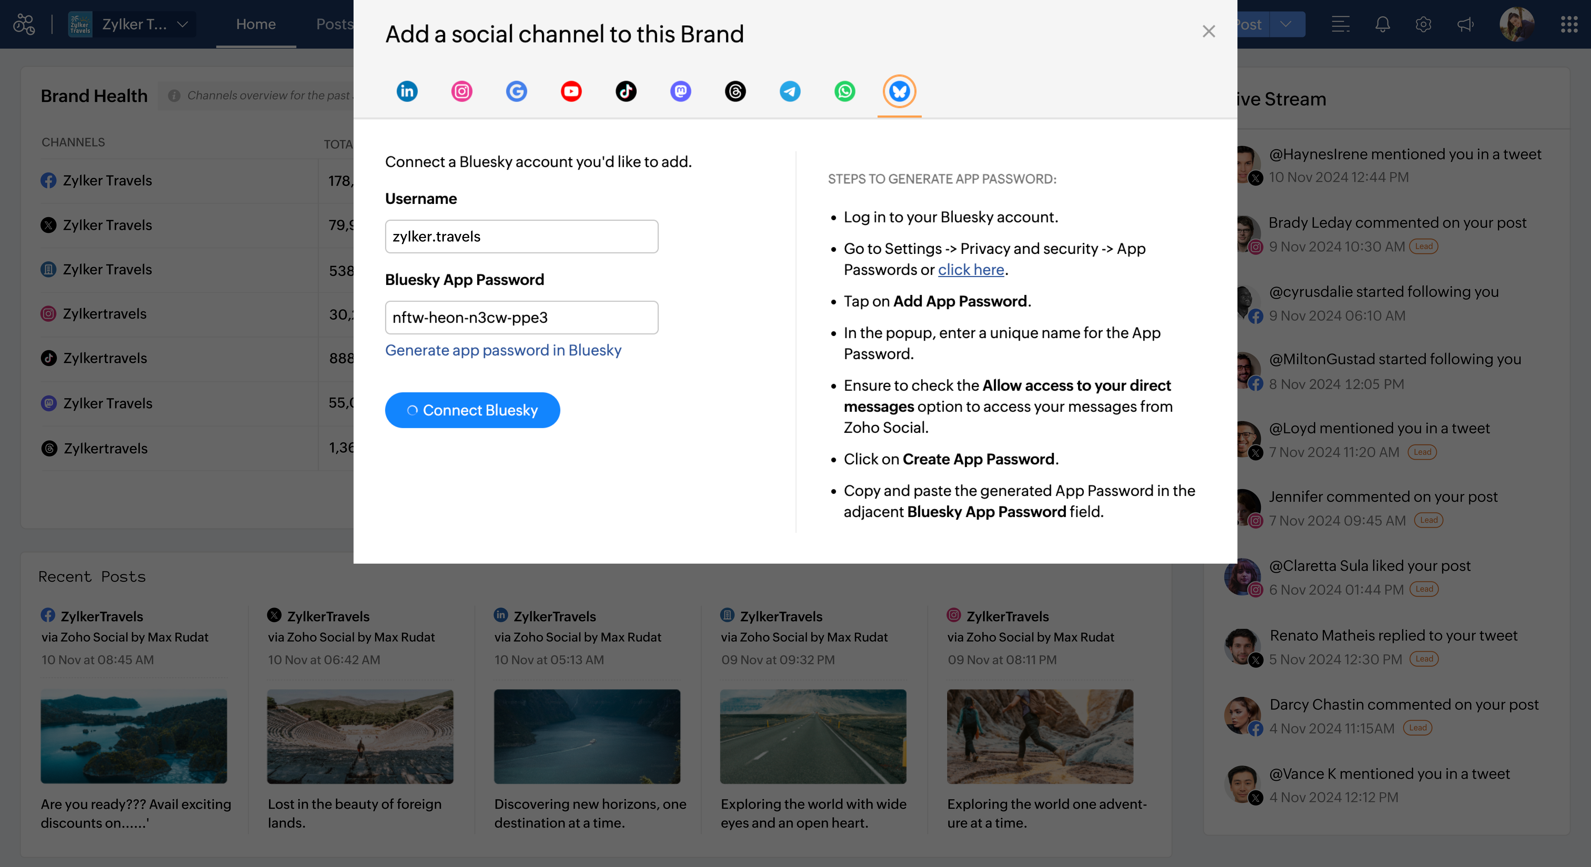Click the Bluesky App Password field
1591x867 pixels.
click(x=521, y=318)
